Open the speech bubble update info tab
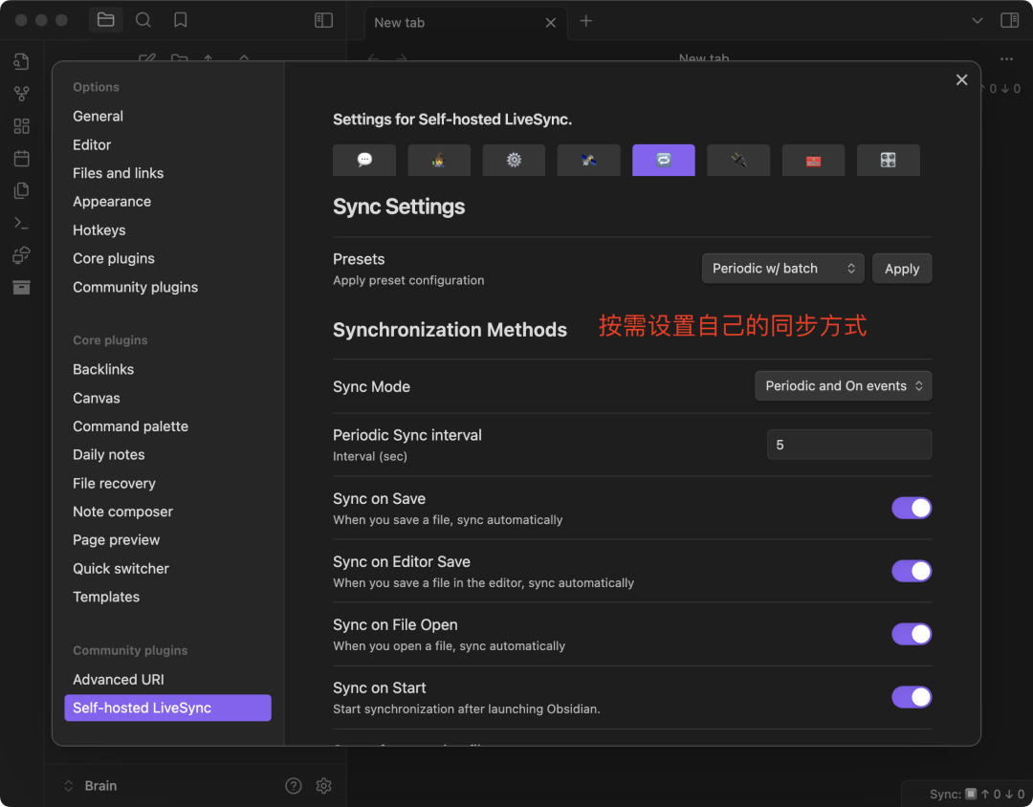 pyautogui.click(x=364, y=160)
